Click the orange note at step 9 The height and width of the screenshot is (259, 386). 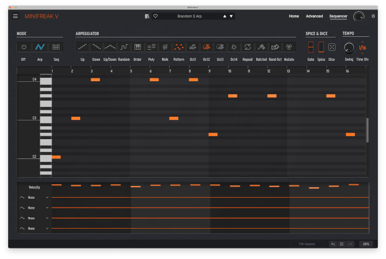(213, 134)
